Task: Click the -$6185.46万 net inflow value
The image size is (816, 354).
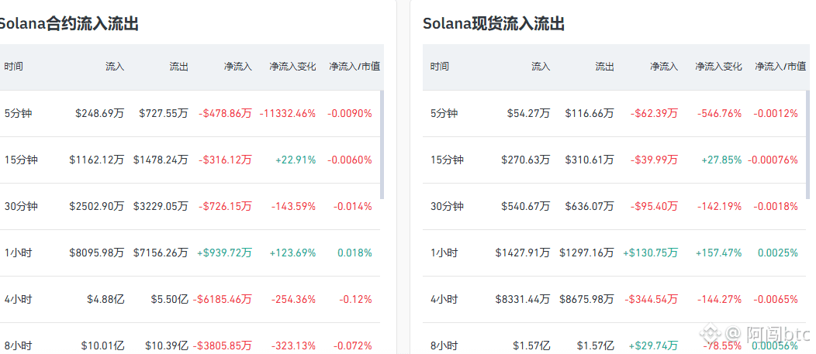Action: (x=222, y=300)
